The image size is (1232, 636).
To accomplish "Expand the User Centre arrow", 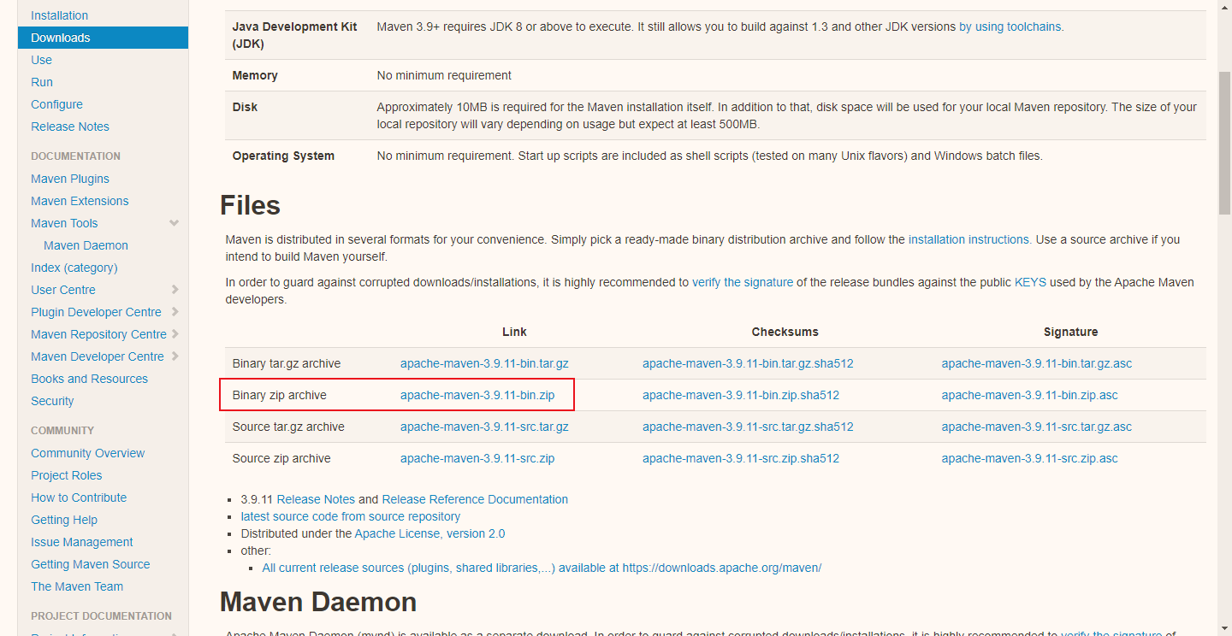I will point(175,290).
